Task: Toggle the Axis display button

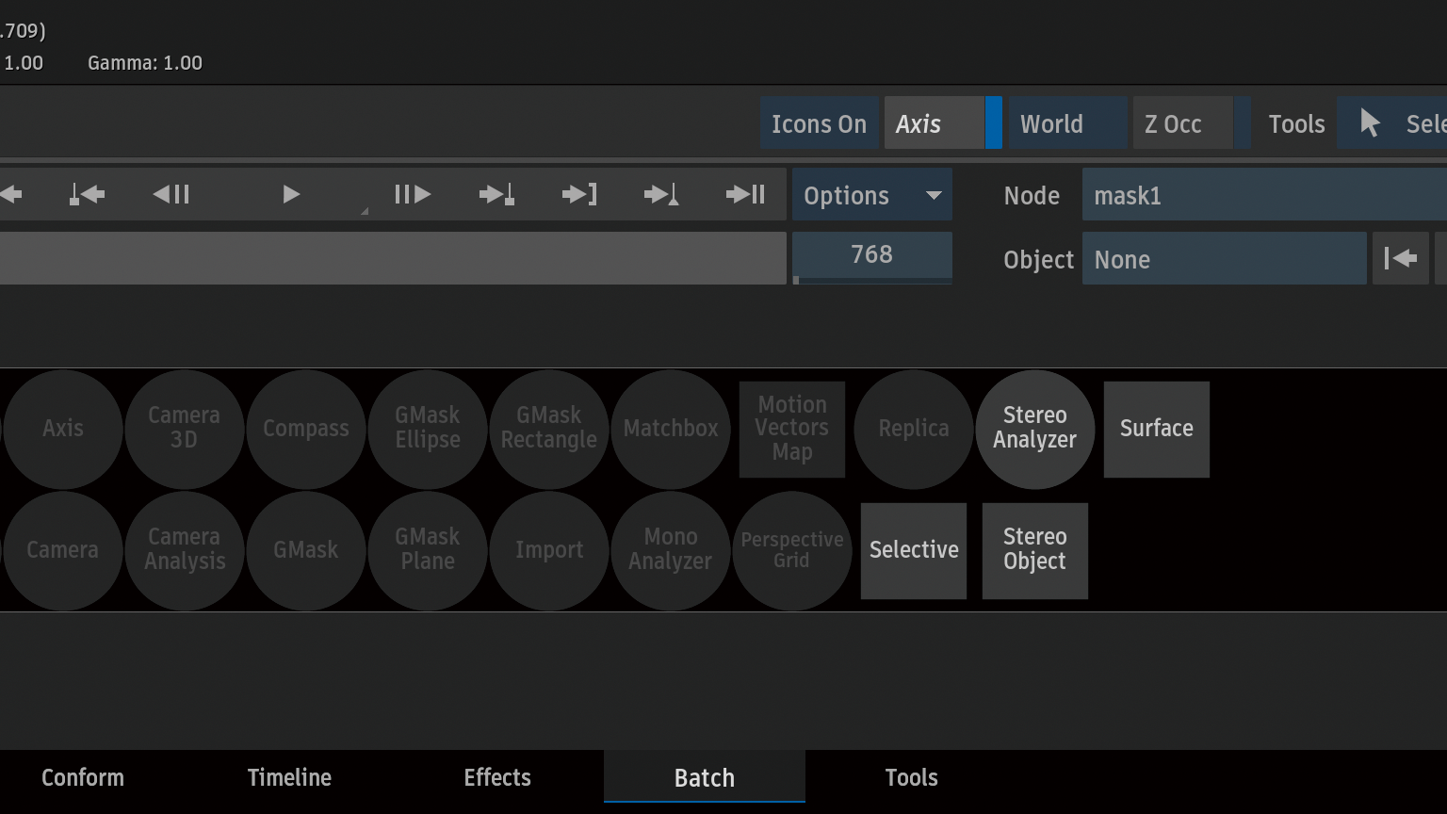Action: coord(933,123)
